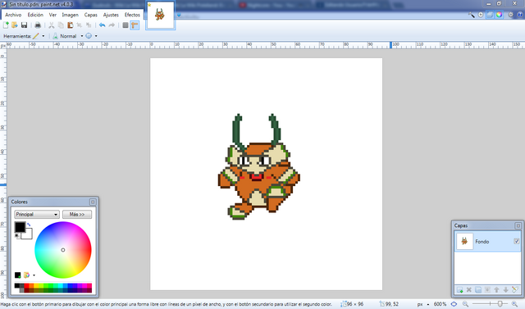Image resolution: width=525 pixels, height=309 pixels.
Task: Open the Help menu icon
Action: (520, 15)
